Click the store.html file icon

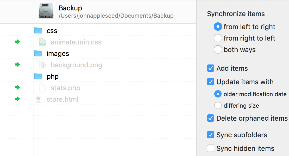[x=38, y=99]
